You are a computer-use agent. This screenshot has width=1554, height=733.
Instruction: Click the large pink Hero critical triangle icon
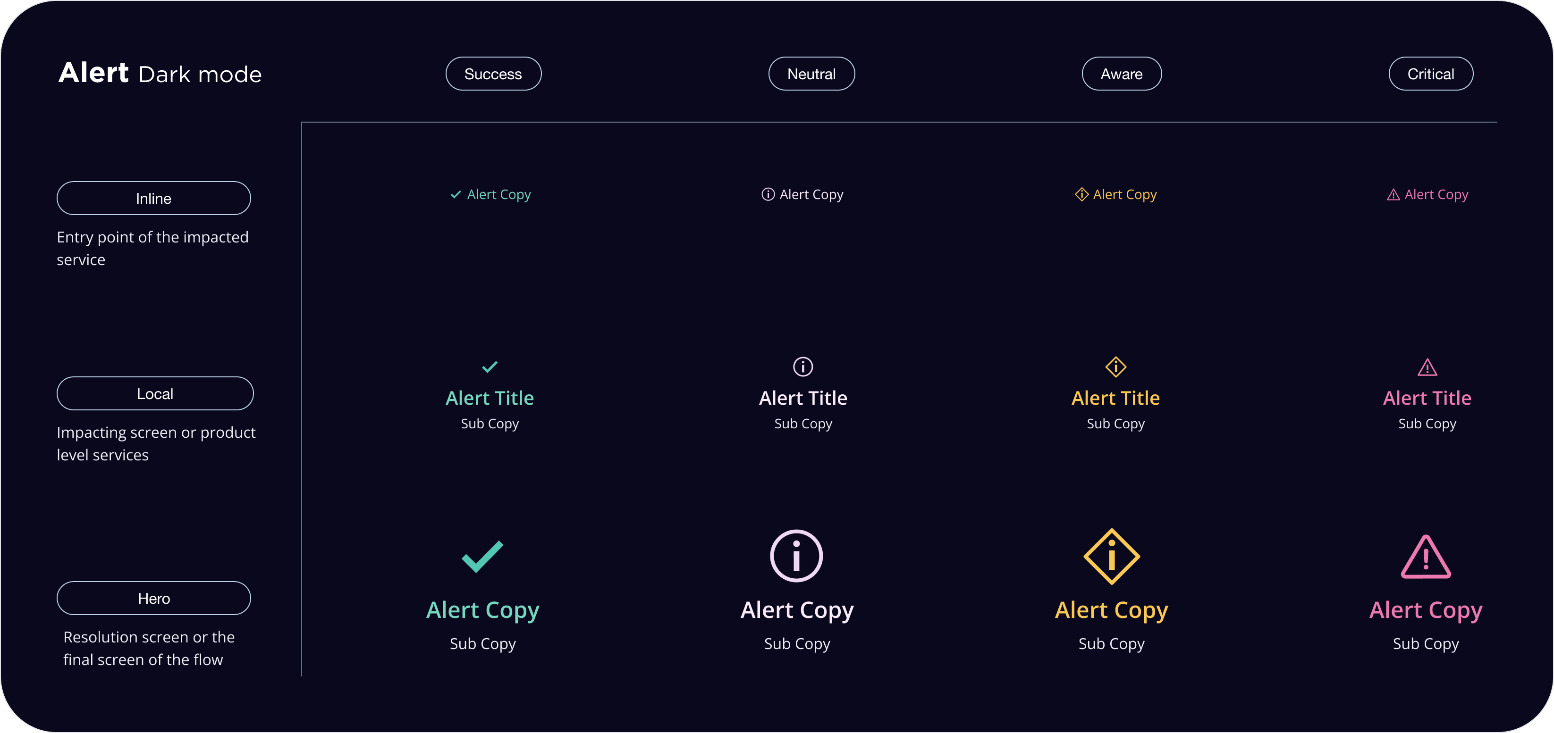click(x=1426, y=558)
